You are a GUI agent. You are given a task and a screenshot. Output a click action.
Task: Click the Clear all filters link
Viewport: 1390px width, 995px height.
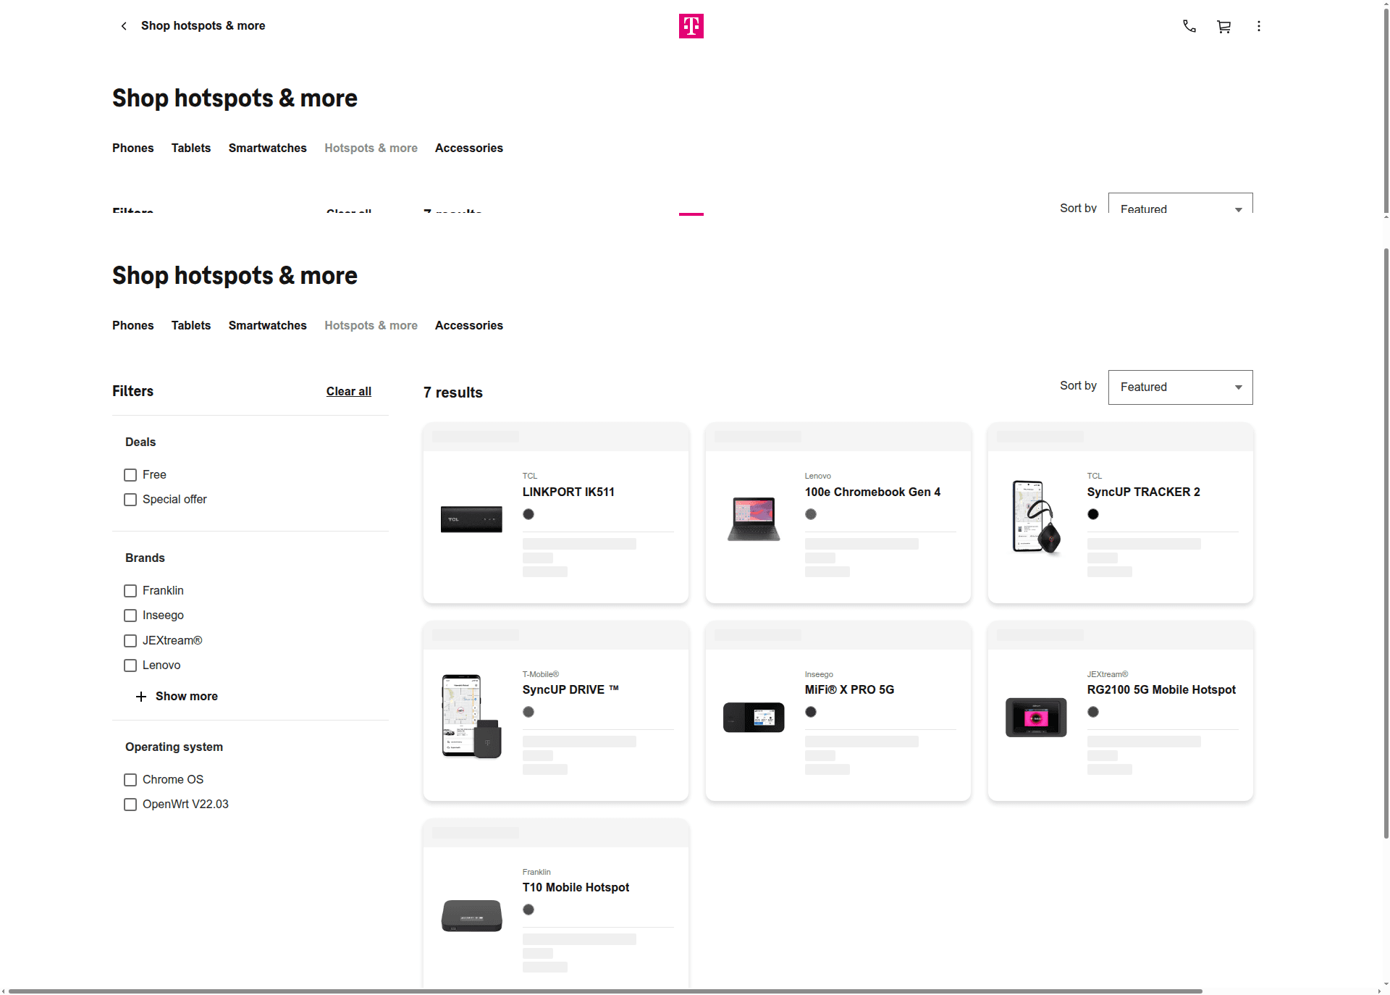coord(349,391)
